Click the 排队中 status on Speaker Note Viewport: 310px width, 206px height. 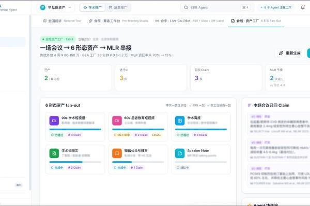(183, 168)
